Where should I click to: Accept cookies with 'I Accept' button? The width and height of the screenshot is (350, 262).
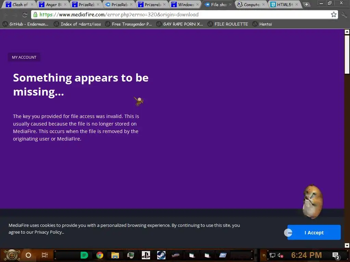click(314, 232)
